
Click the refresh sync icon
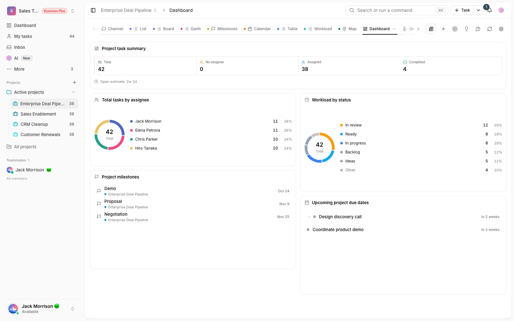point(490,29)
